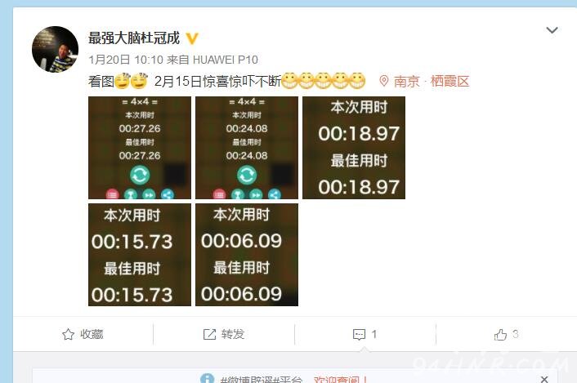577x383 pixels.
Task: Open the 00:15.73 result thumbnail
Action: (140, 255)
